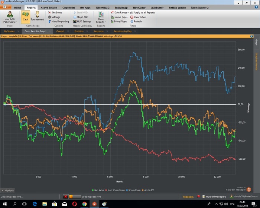Image resolution: width=260 pixels, height=208 pixels.
Task: Open Hand Importing
Action: pos(58,22)
